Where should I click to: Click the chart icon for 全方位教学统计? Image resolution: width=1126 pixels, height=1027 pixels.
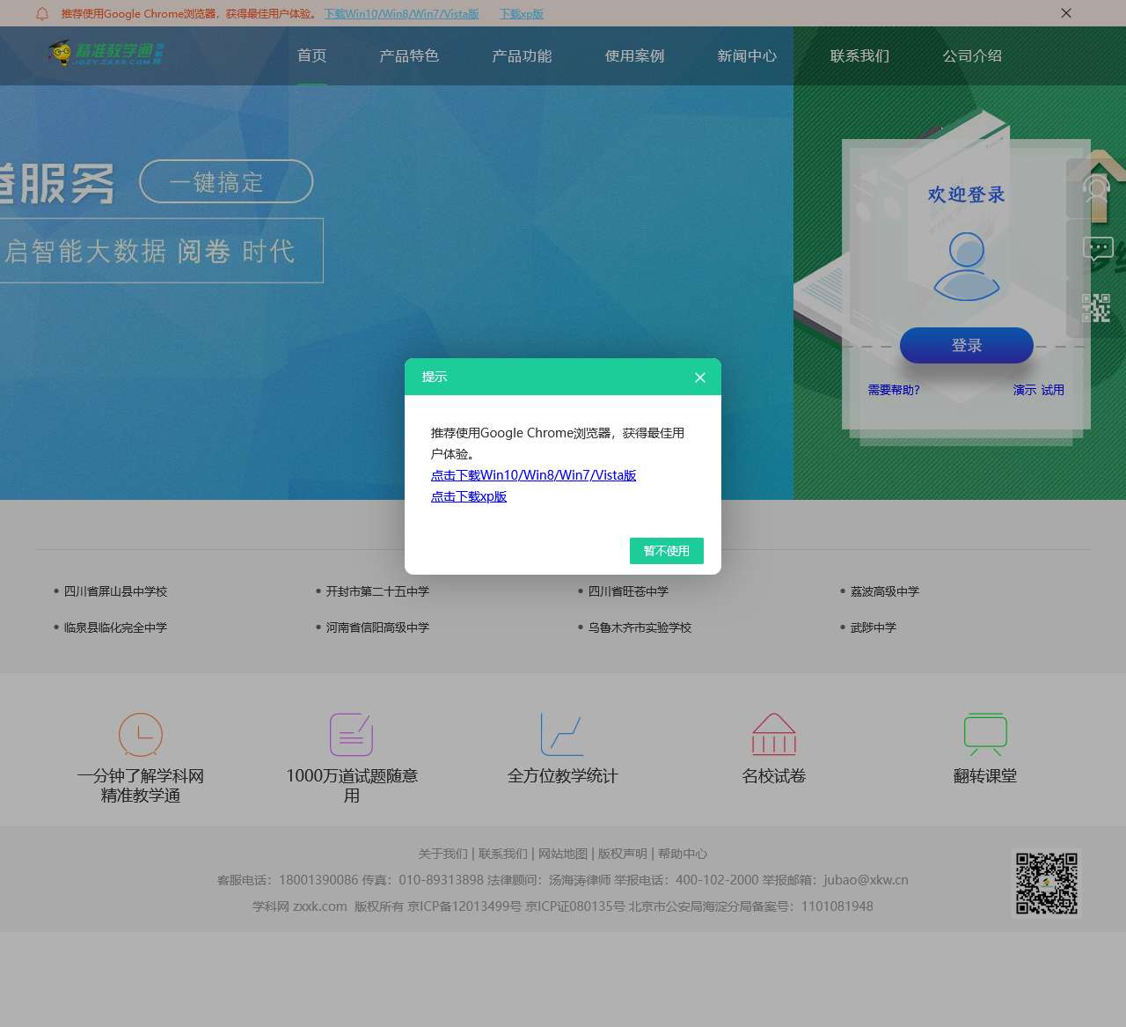[562, 734]
